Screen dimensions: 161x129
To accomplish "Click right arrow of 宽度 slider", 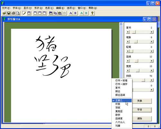I will tap(151, 70).
